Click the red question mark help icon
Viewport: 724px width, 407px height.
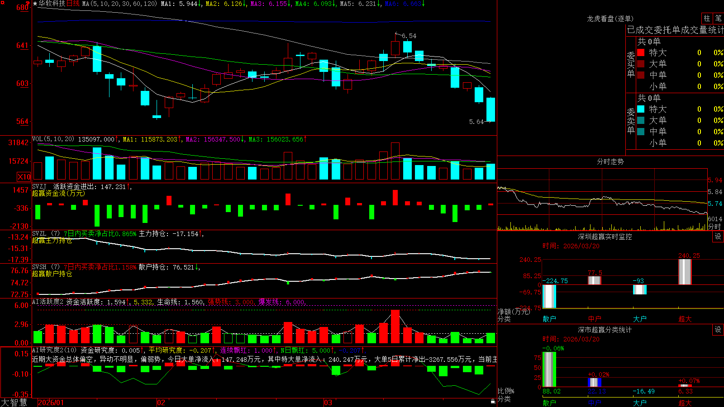28,3
